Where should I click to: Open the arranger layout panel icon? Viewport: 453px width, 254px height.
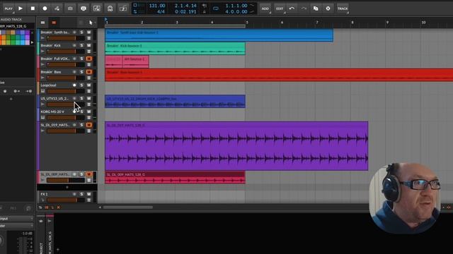(x=97, y=8)
